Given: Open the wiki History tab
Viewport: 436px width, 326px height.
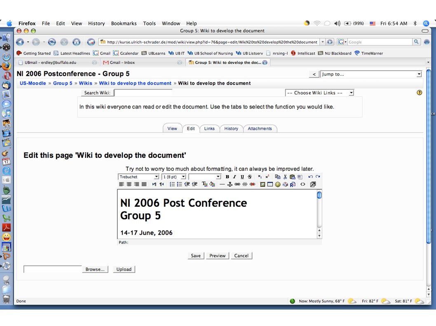Looking at the screenshot, I should click(x=231, y=128).
